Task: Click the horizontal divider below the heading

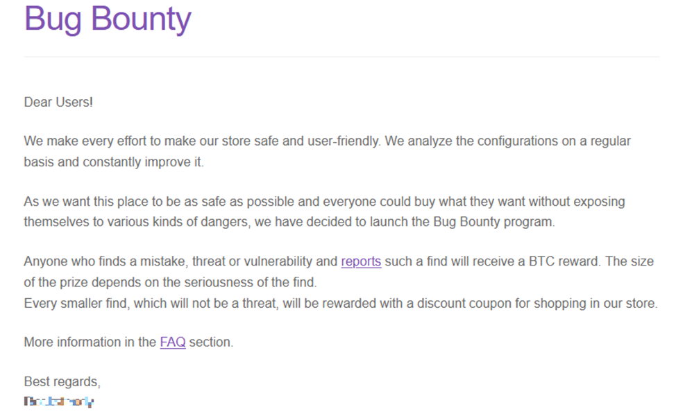Action: tap(341, 57)
